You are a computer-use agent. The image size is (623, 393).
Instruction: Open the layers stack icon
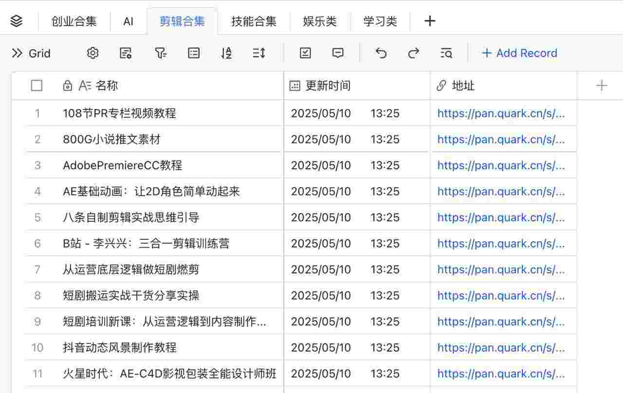17,21
